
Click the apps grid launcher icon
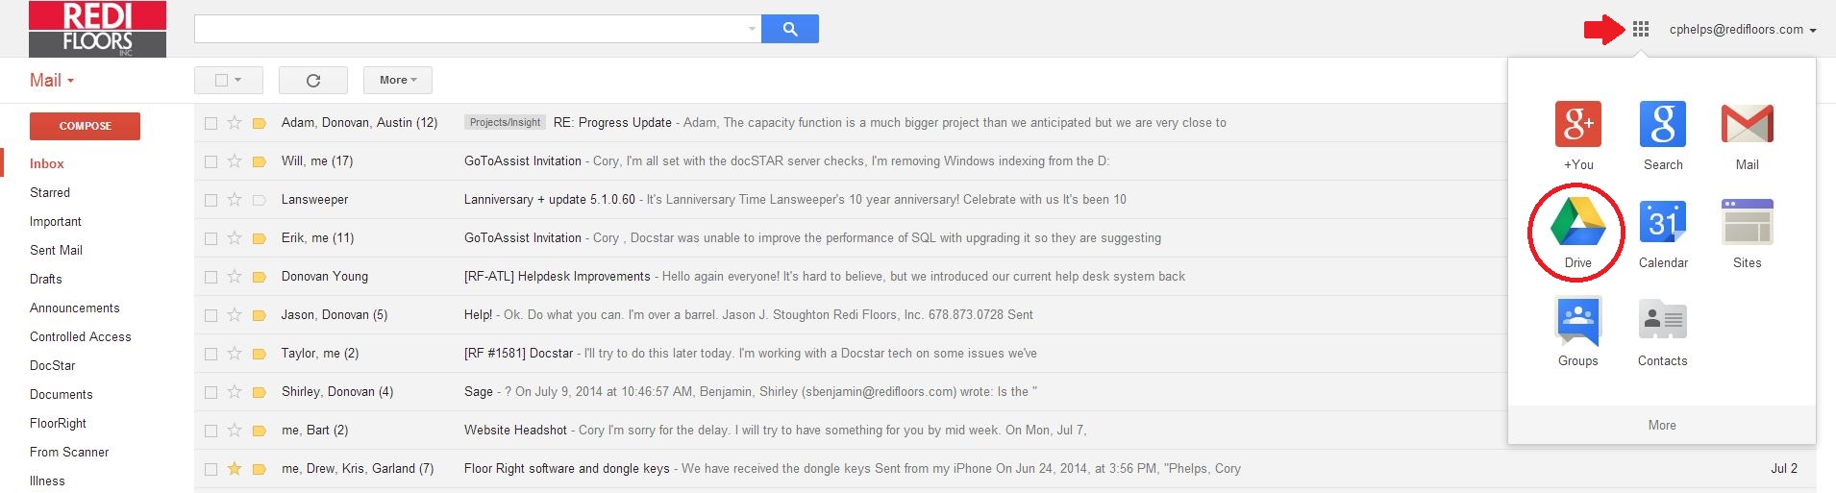[1641, 30]
